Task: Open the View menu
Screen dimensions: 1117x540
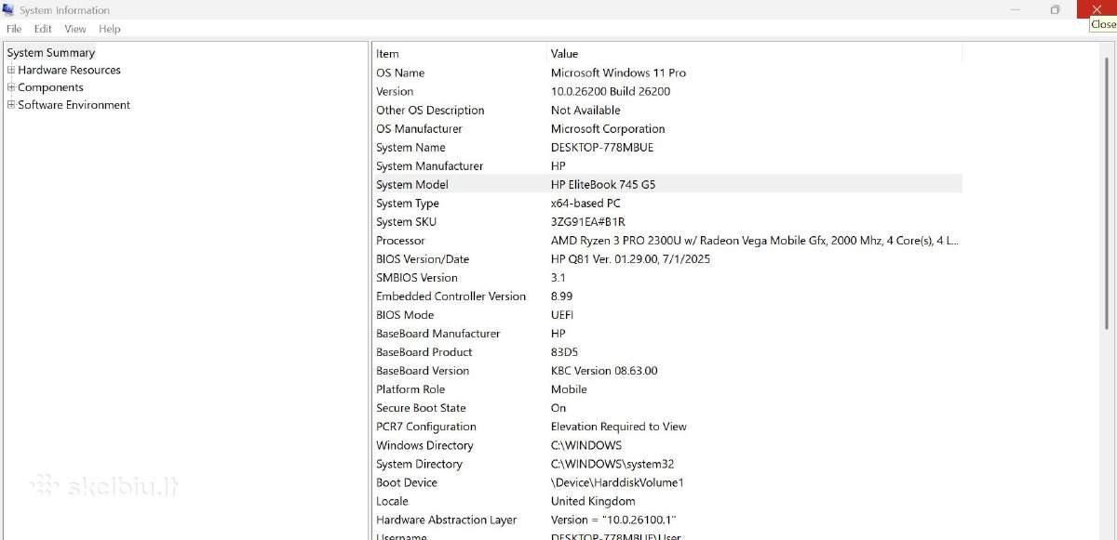Action: point(75,29)
